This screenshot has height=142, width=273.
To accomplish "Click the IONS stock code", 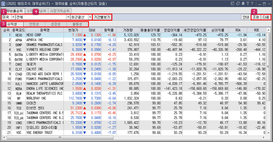I will 19,123.
